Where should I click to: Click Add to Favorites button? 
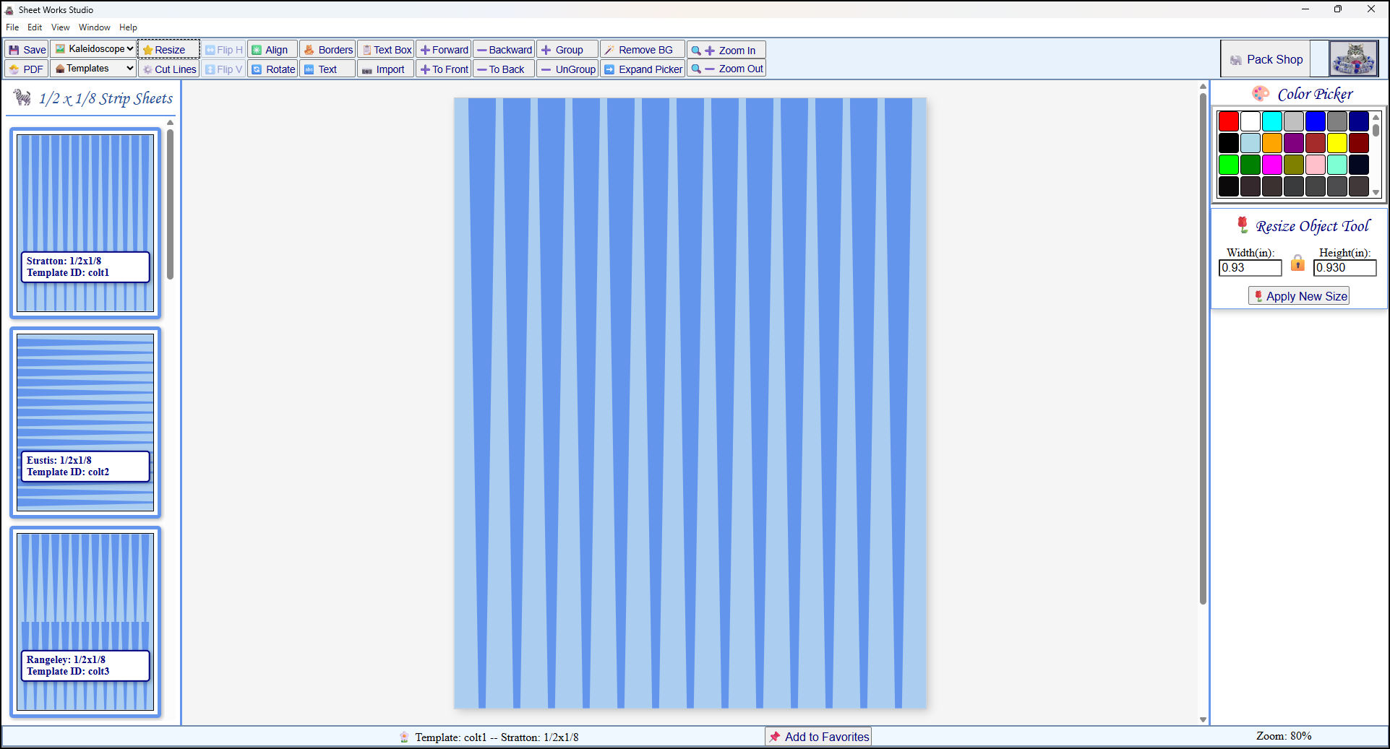tap(818, 737)
